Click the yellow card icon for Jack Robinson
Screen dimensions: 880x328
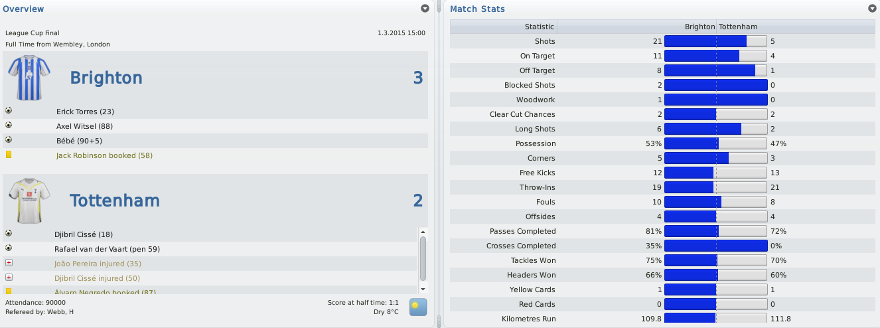(9, 155)
